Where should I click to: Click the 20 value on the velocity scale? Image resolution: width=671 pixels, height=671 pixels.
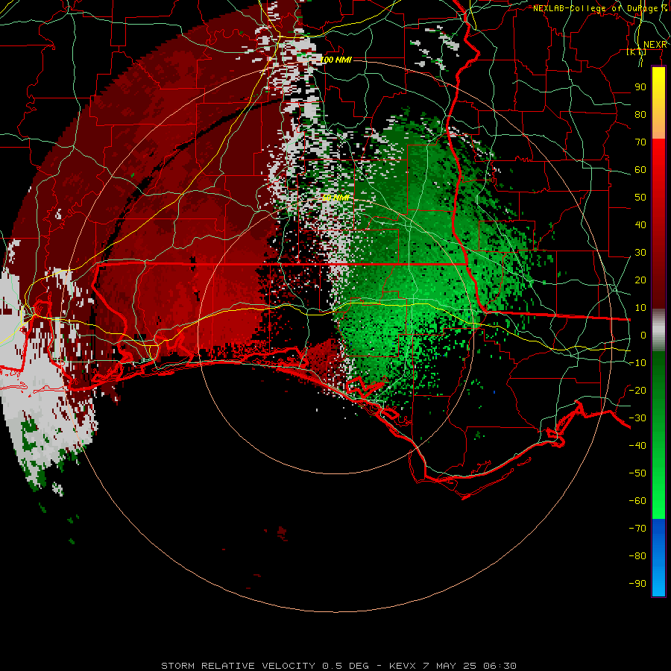coord(640,280)
